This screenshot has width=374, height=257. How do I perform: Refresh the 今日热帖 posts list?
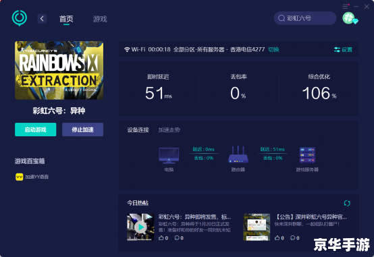tap(347, 203)
